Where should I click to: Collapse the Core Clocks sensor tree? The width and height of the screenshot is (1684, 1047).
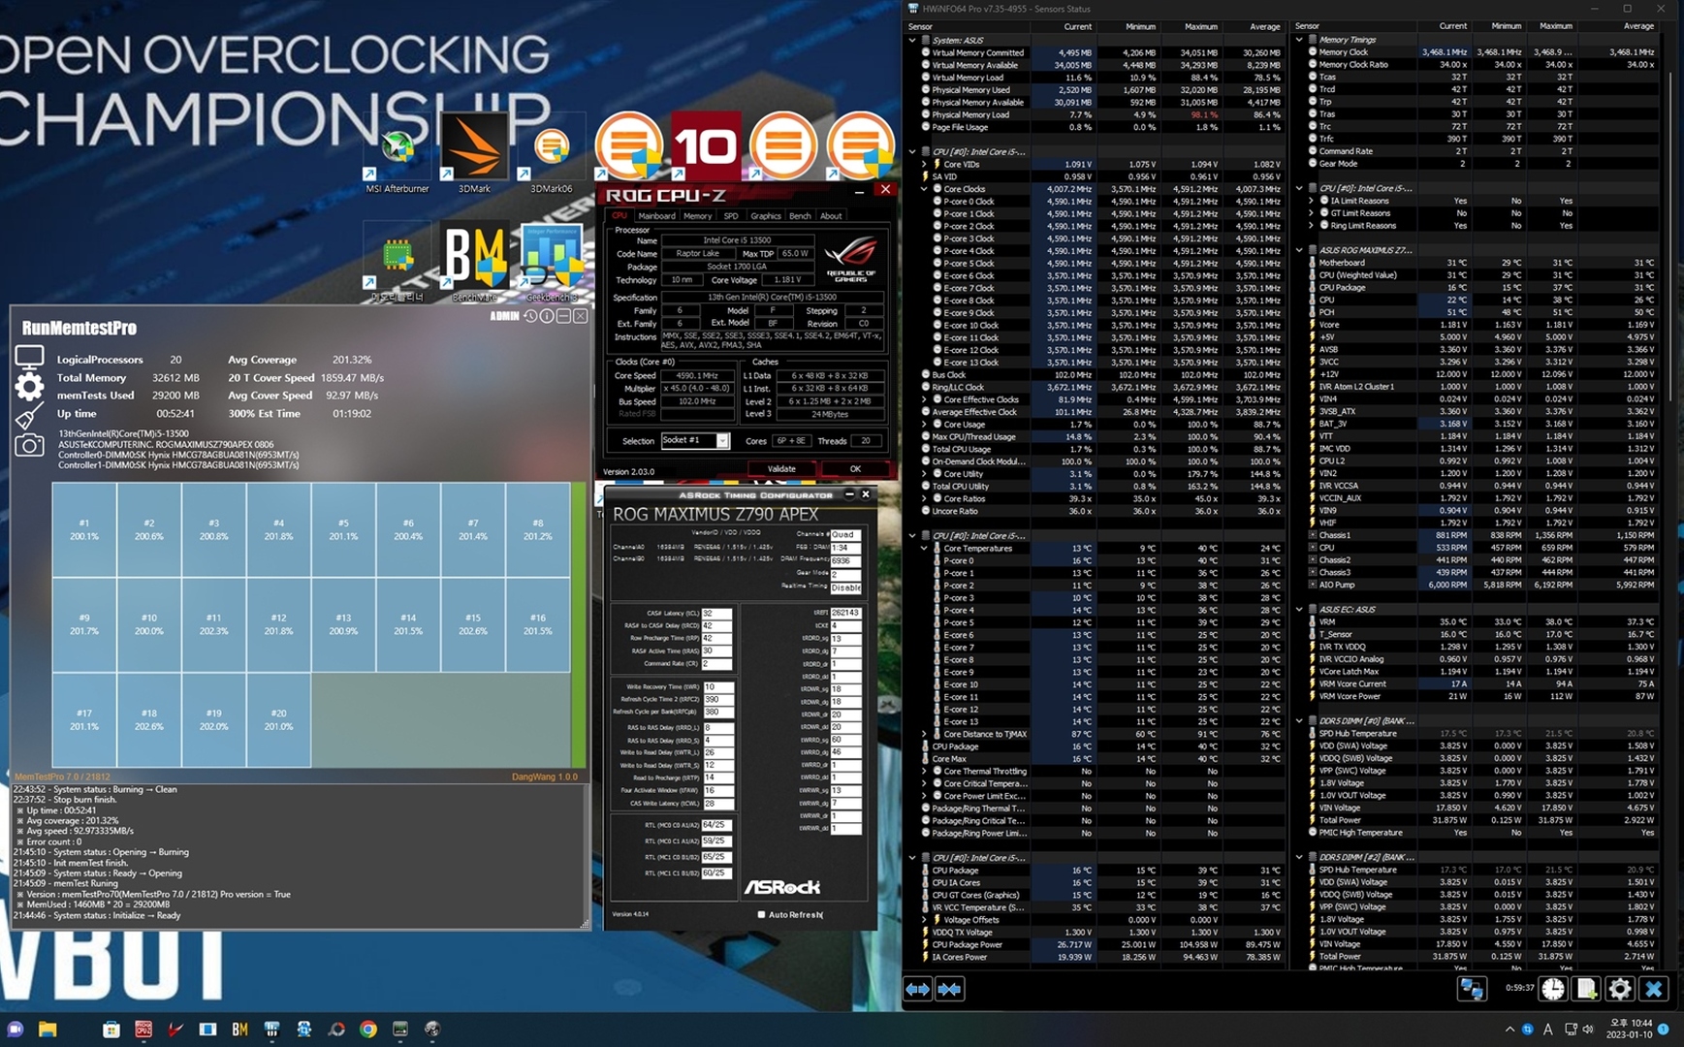(924, 189)
